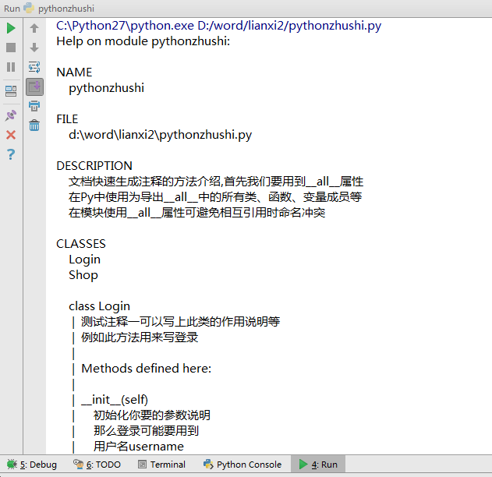Jump up the stack trace with the up arrow
The height and width of the screenshot is (477, 492).
click(x=34, y=28)
